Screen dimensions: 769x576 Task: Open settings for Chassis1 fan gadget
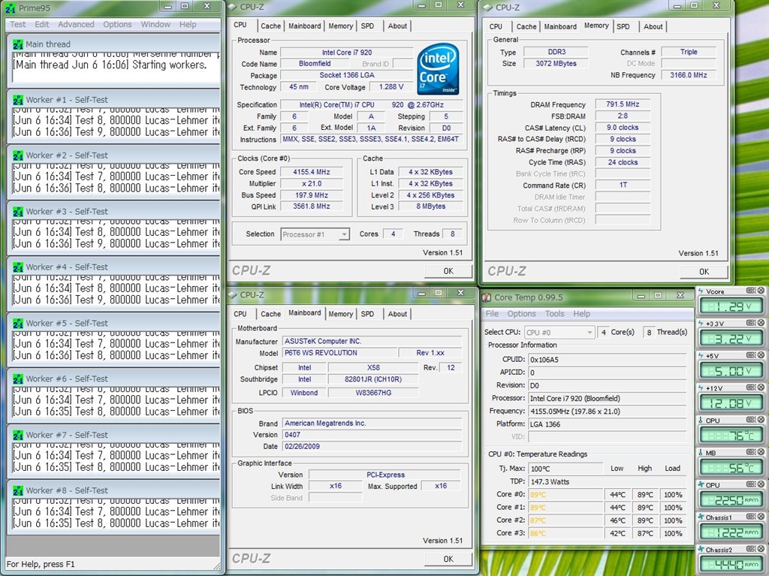751,517
